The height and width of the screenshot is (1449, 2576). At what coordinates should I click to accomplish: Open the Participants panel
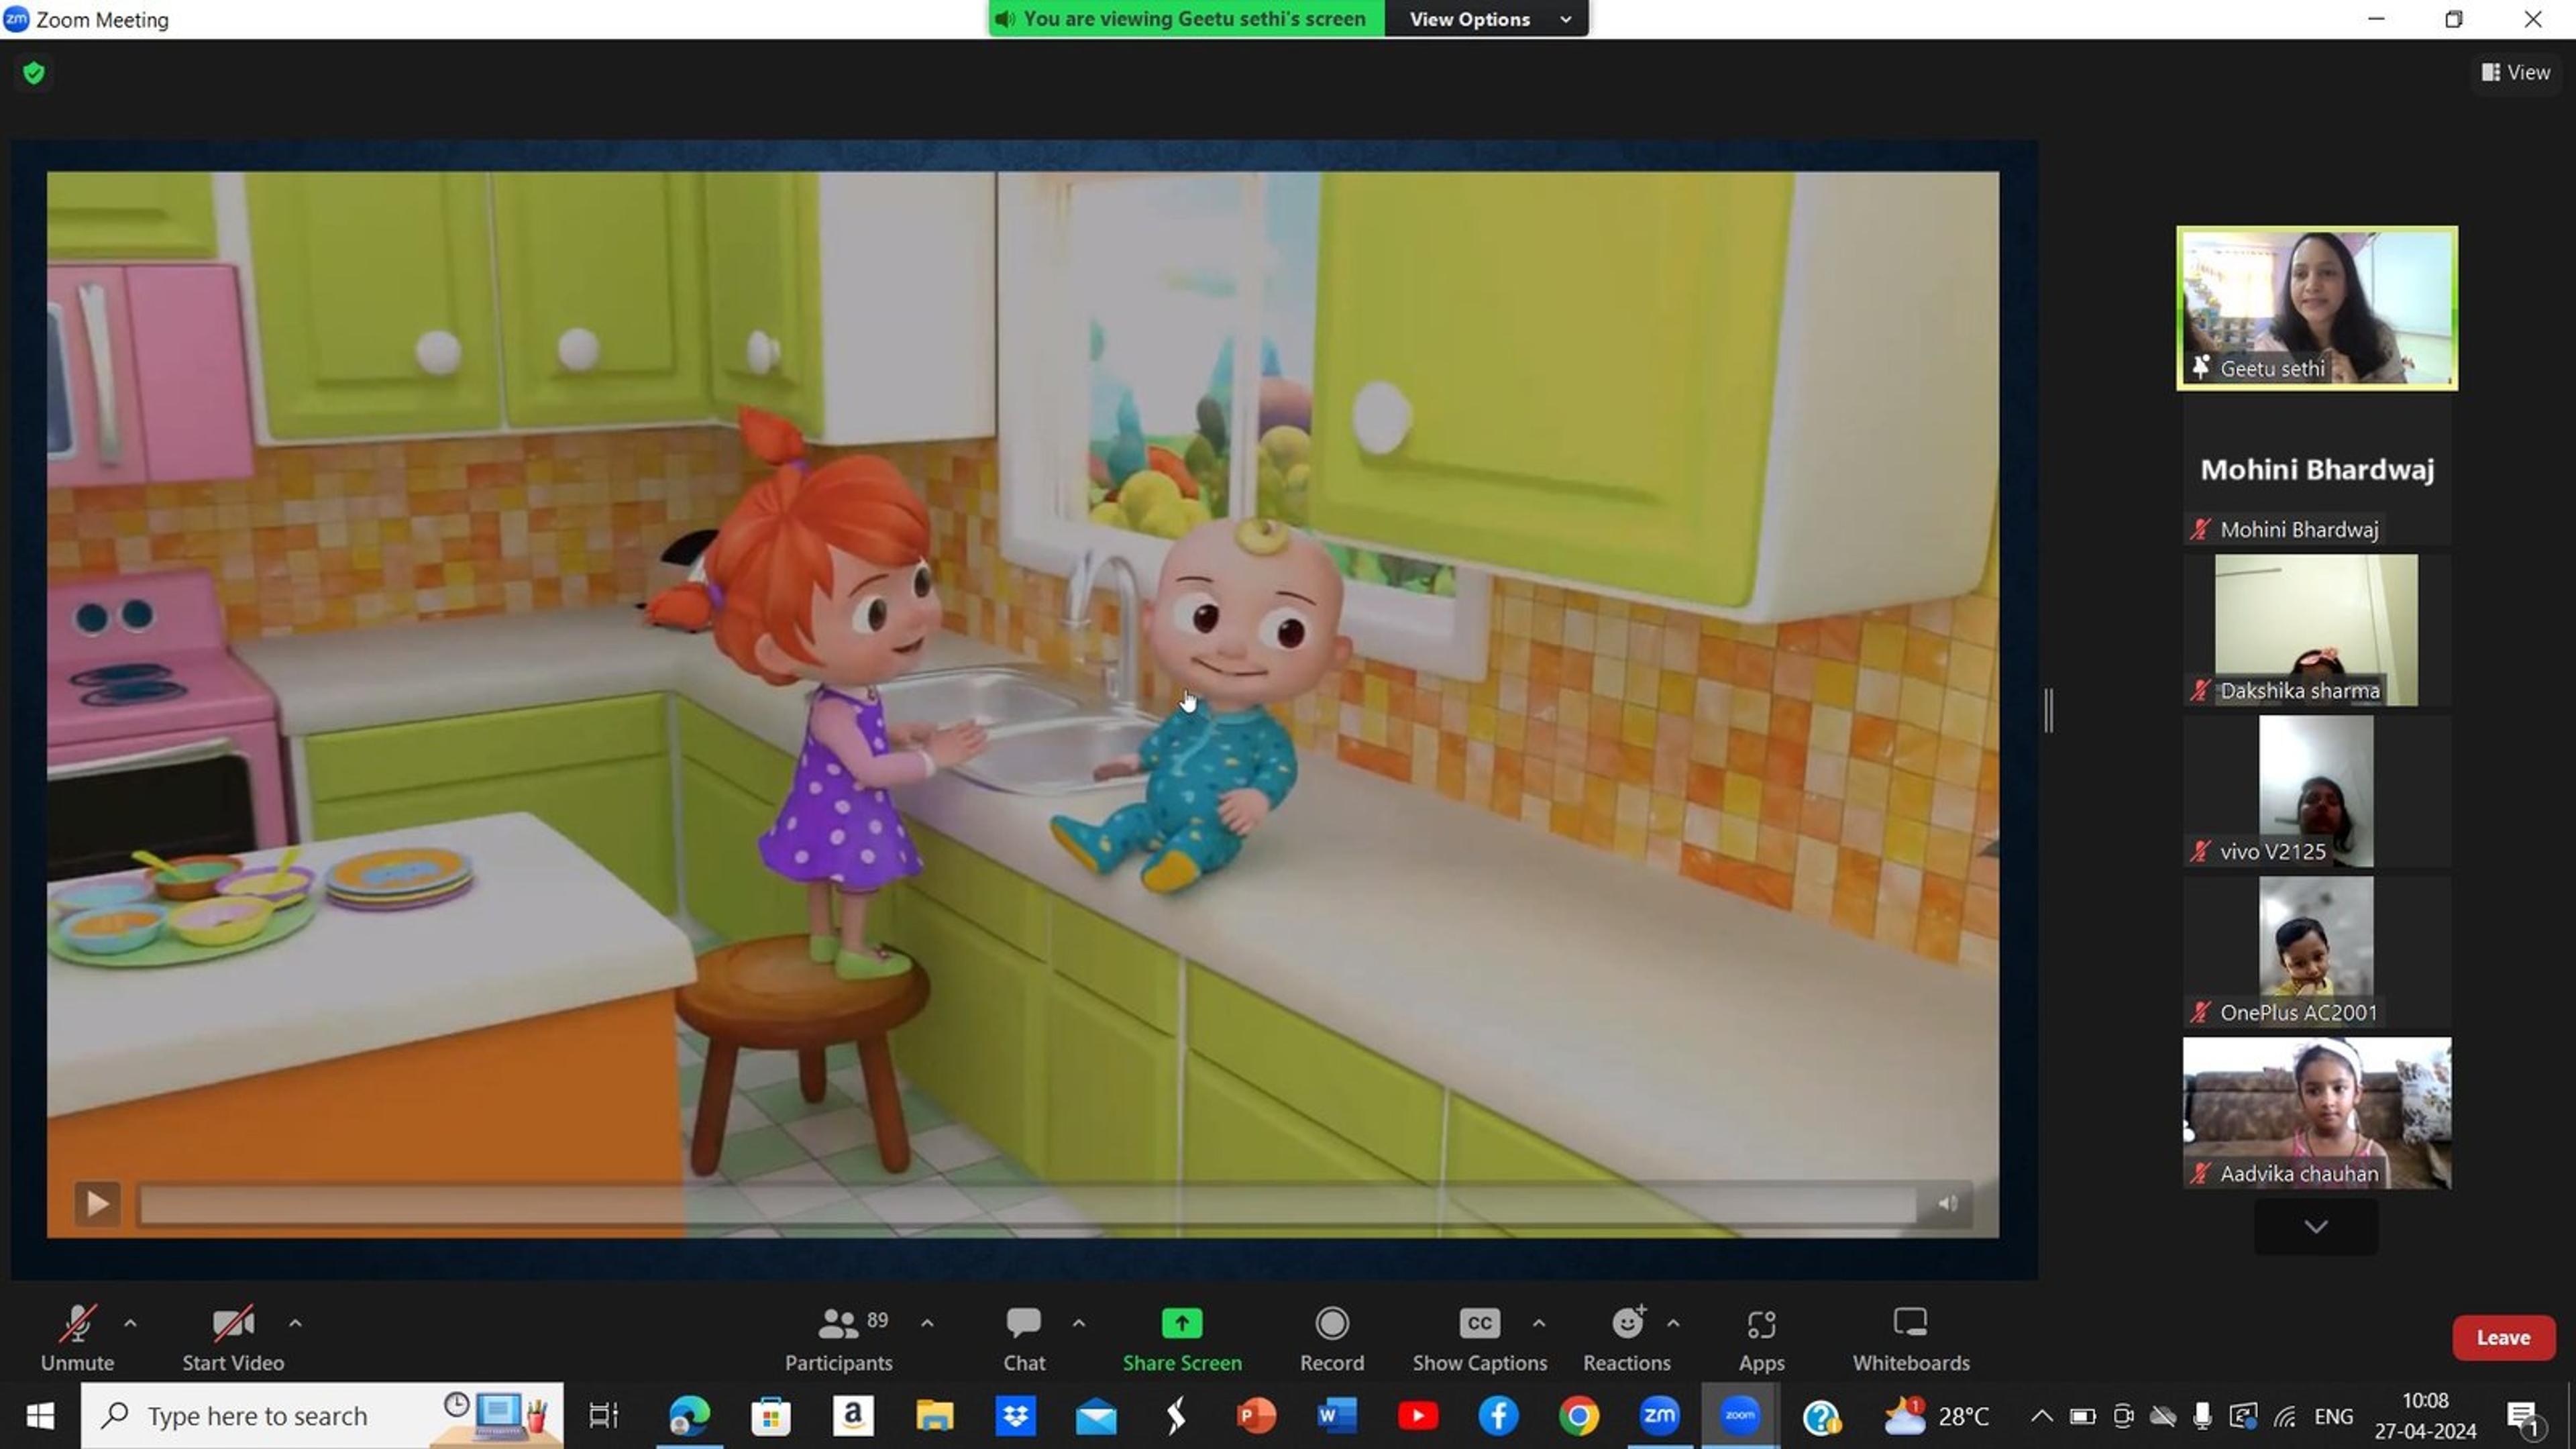coord(839,1338)
